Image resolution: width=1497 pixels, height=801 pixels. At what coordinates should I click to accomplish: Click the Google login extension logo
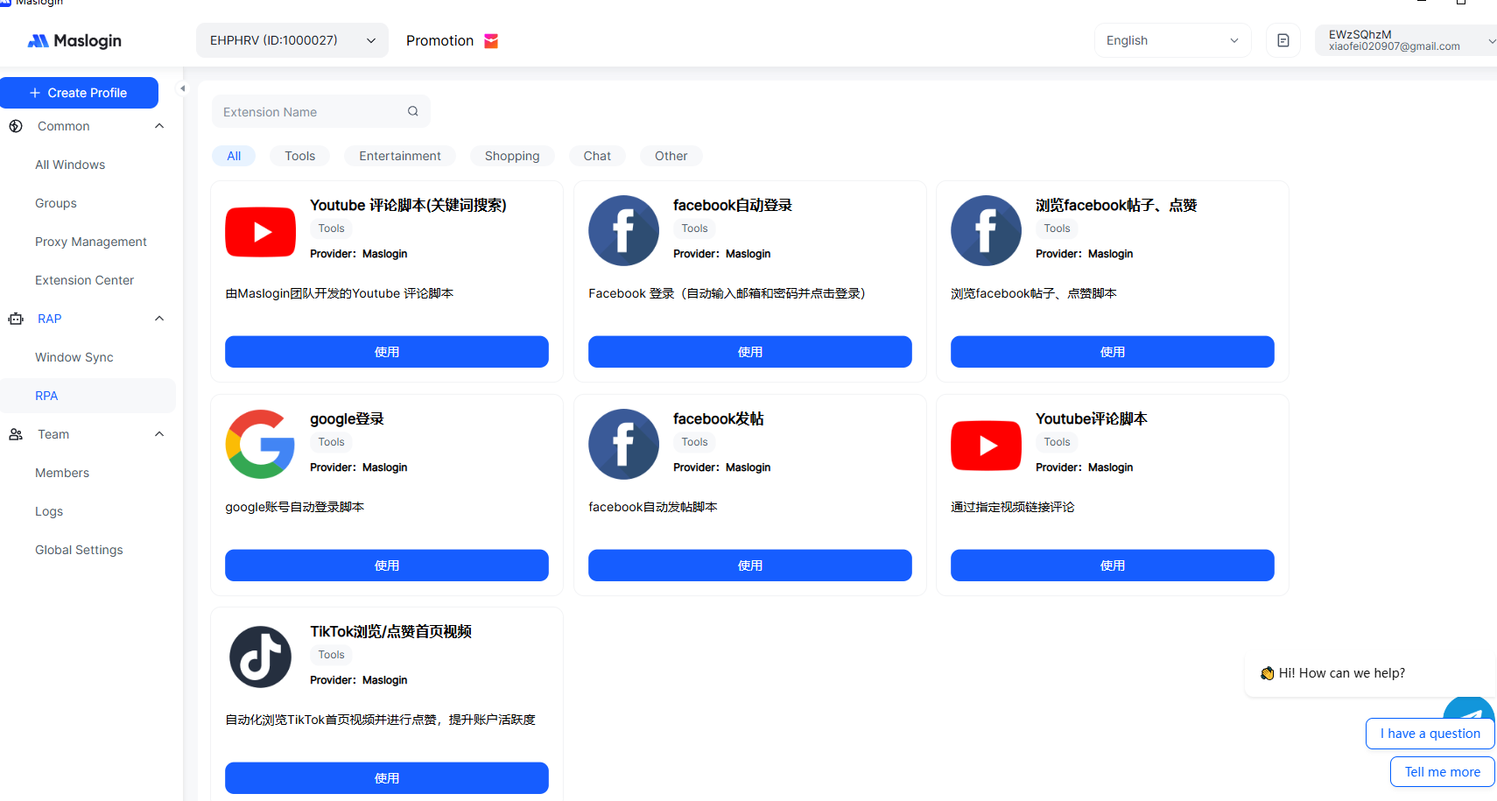[260, 444]
